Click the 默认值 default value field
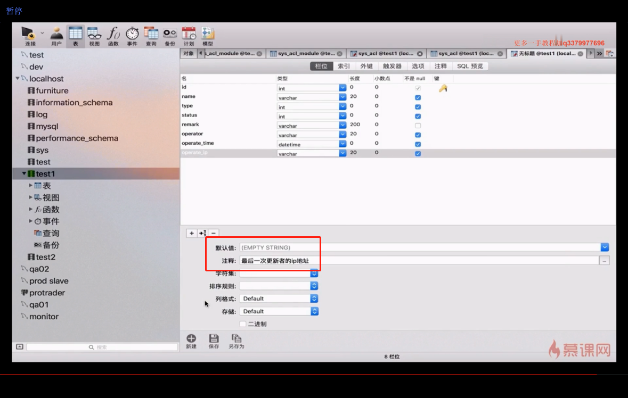The image size is (628, 398). [420, 247]
